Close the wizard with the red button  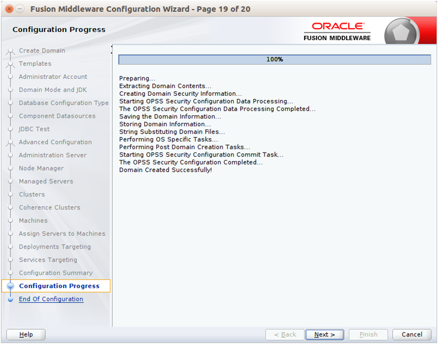9,9
